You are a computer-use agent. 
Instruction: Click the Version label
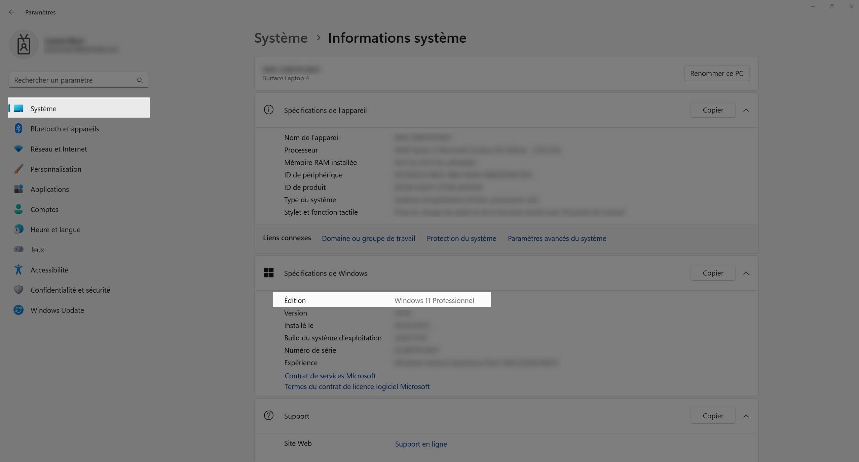click(295, 313)
